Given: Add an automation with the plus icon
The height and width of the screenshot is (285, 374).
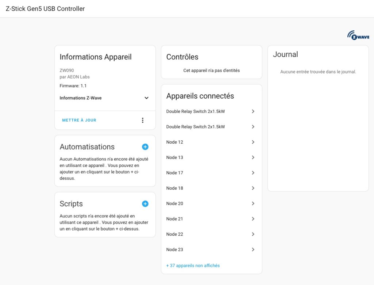Looking at the screenshot, I should (145, 147).
